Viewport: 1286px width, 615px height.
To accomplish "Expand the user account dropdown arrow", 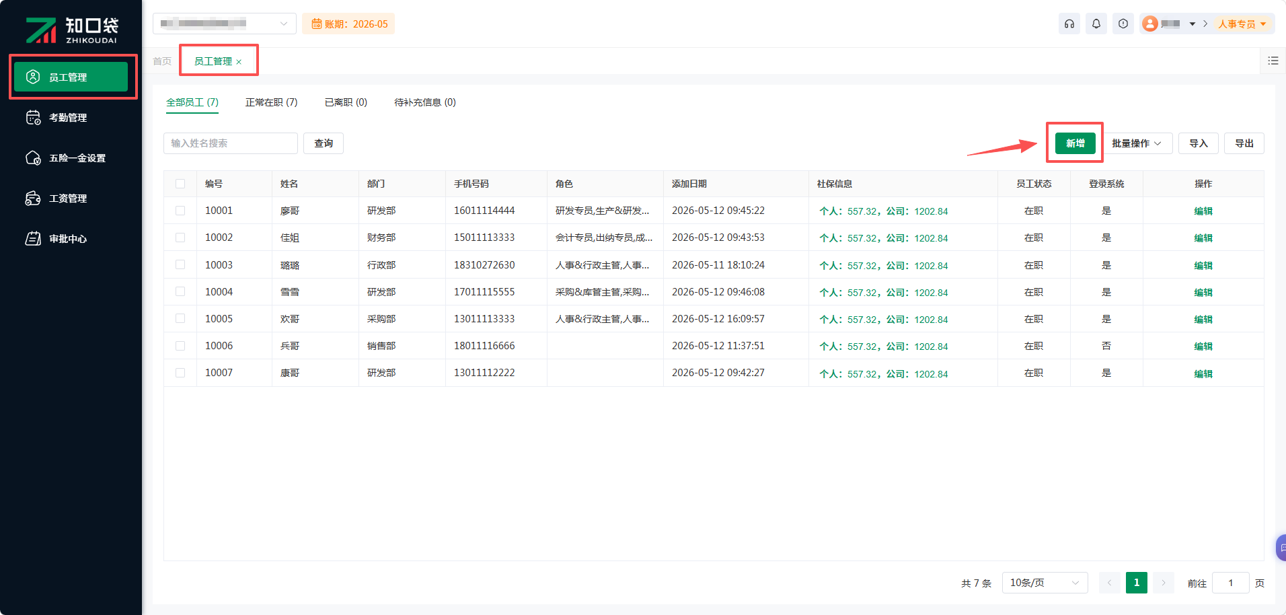I will click(1193, 24).
